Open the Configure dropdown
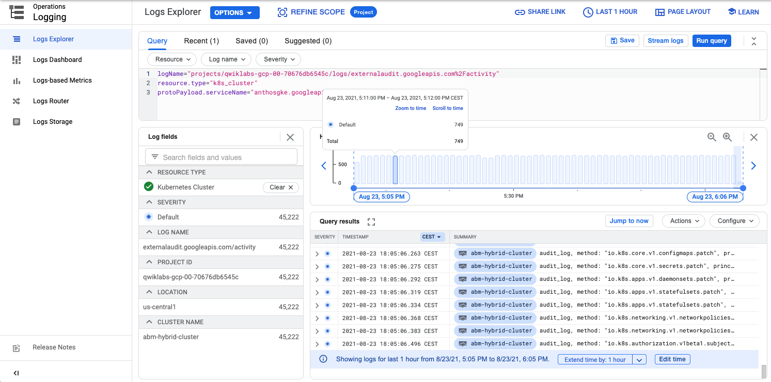The image size is (771, 382). 735,221
